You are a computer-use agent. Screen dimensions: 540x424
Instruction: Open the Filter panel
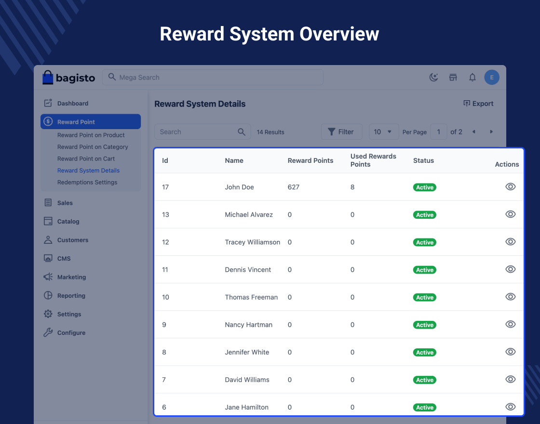click(341, 132)
